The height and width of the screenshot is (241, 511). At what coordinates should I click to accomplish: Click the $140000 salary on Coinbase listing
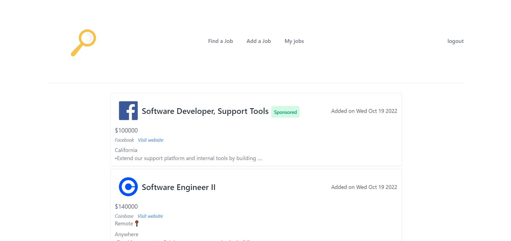pyautogui.click(x=126, y=206)
